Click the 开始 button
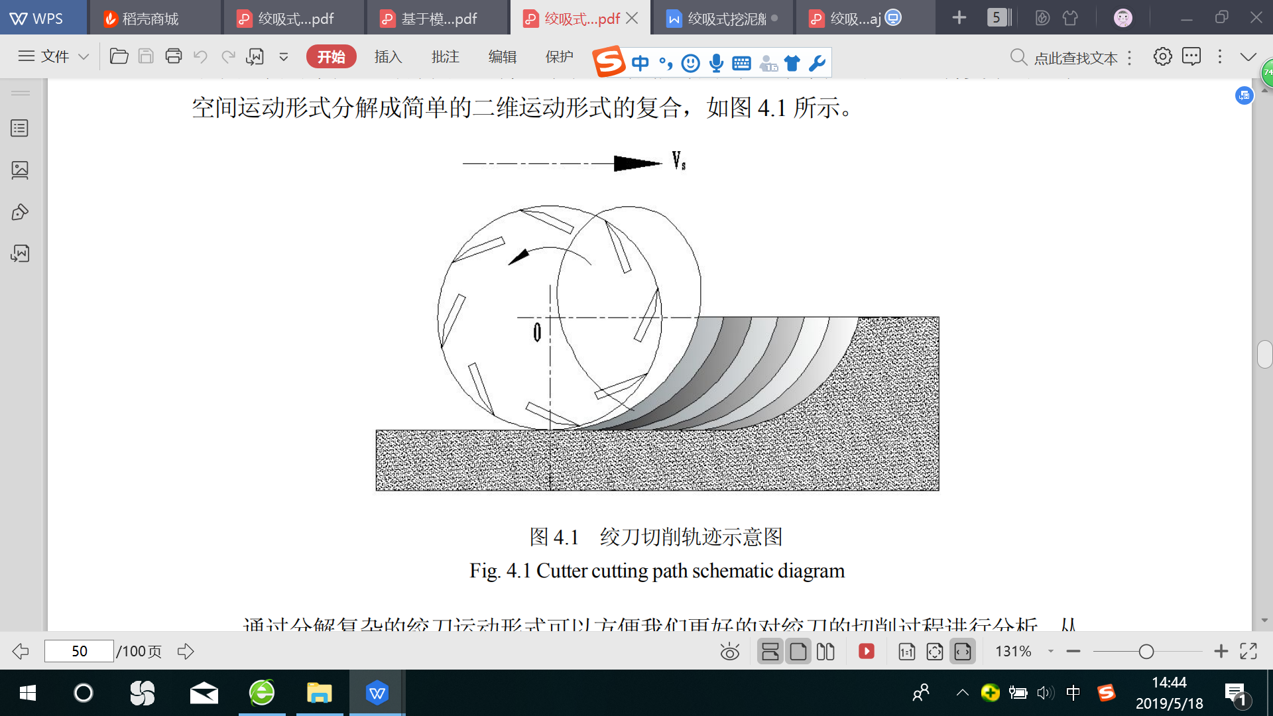Screen dimensions: 1273x716 tap(331, 56)
